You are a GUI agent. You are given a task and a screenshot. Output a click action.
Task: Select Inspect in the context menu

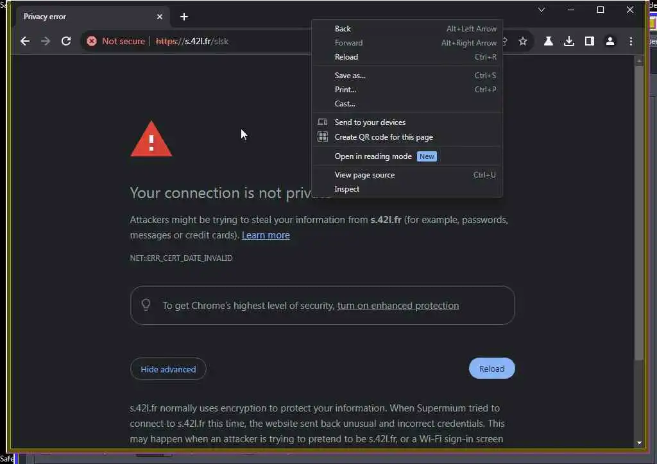(x=407, y=189)
